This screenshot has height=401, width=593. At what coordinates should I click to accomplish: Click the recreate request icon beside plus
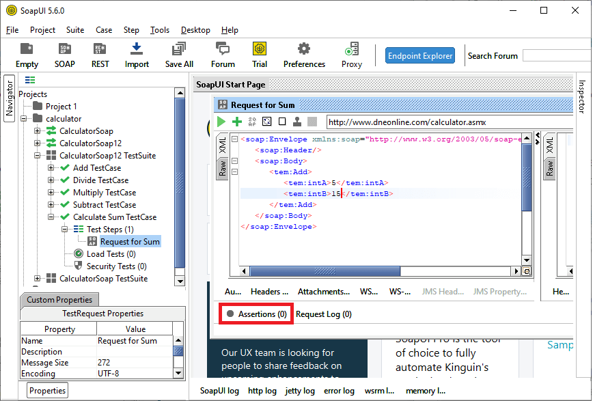pyautogui.click(x=252, y=122)
